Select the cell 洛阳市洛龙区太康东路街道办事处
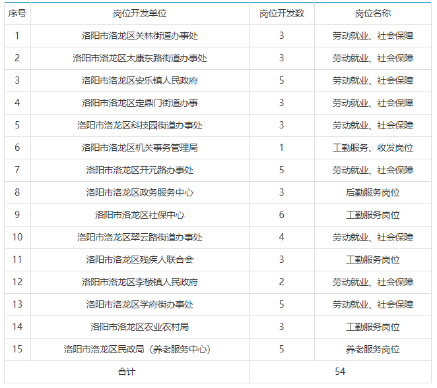The image size is (437, 388). tap(140, 58)
